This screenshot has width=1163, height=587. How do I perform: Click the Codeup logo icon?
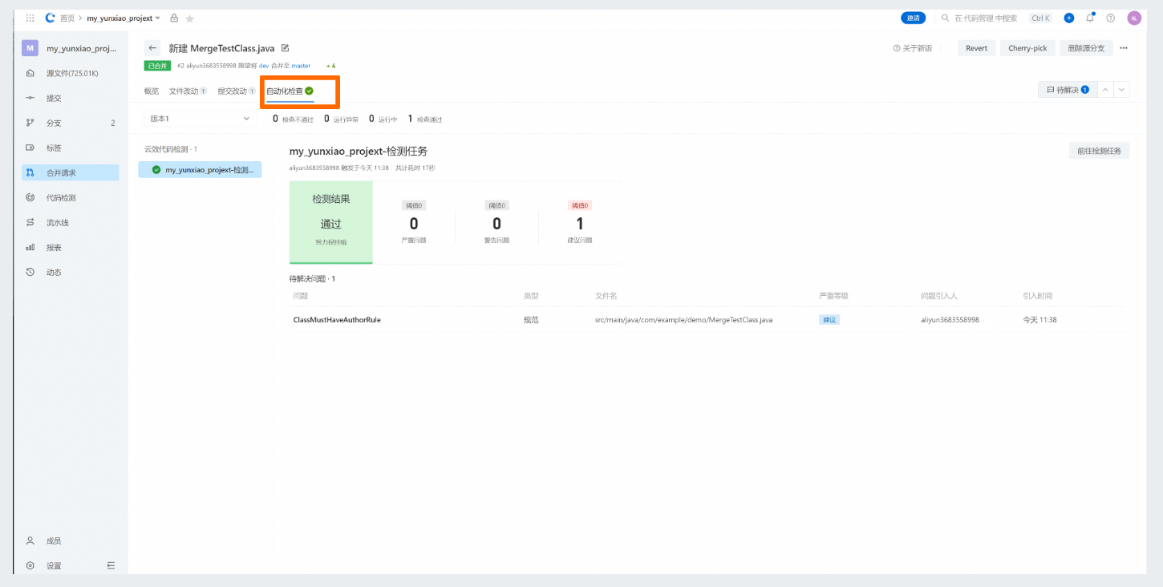[51, 18]
